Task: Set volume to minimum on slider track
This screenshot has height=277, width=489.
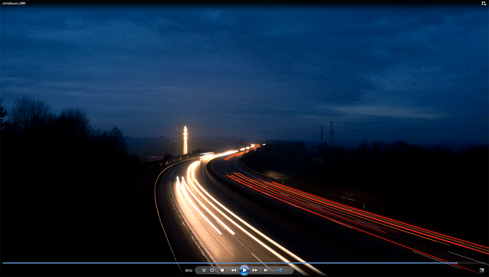Action: pos(273,270)
